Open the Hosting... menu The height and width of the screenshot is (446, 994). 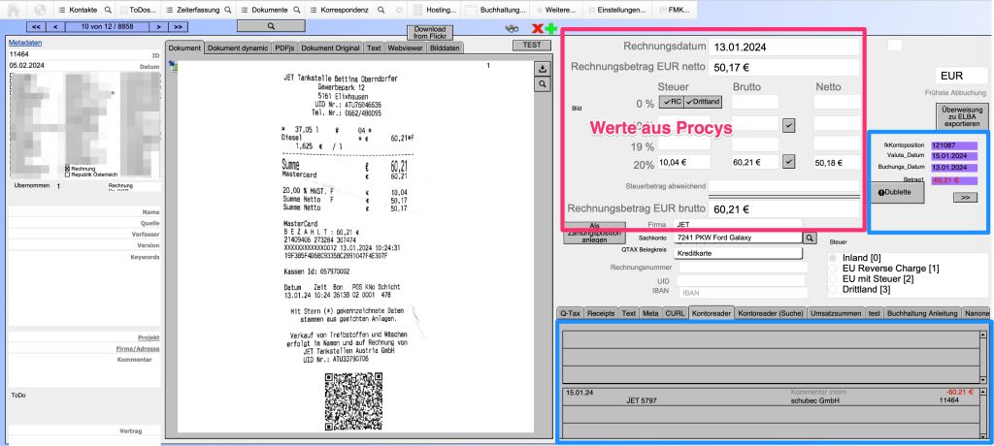point(435,10)
